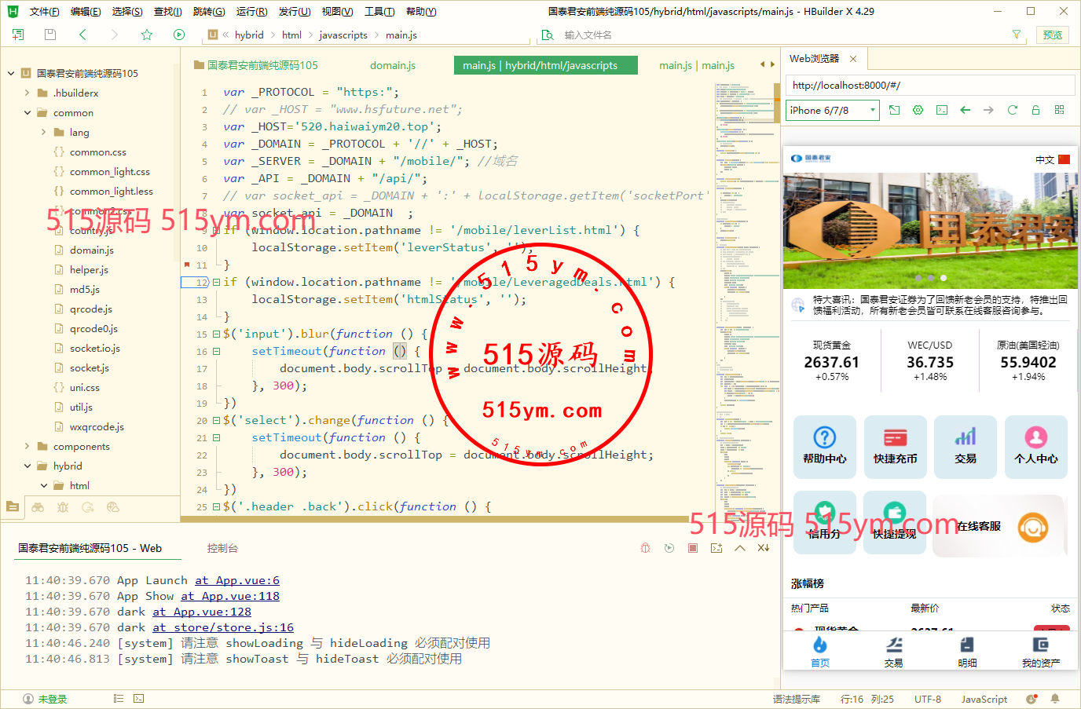
Task: Click the filter funnel icon
Action: coord(1017,35)
